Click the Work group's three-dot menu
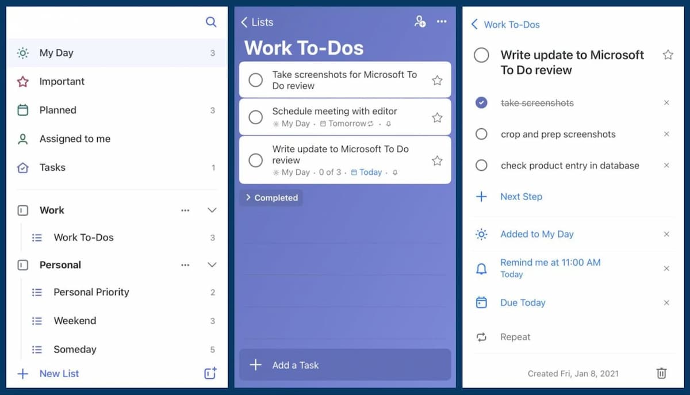The width and height of the screenshot is (690, 395). tap(185, 210)
